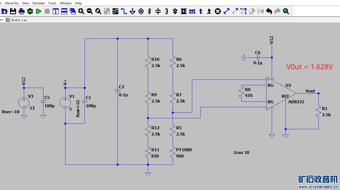Click the Run simulation green play icon
Image resolution: width=340 pixels, height=190 pixels.
point(39,11)
